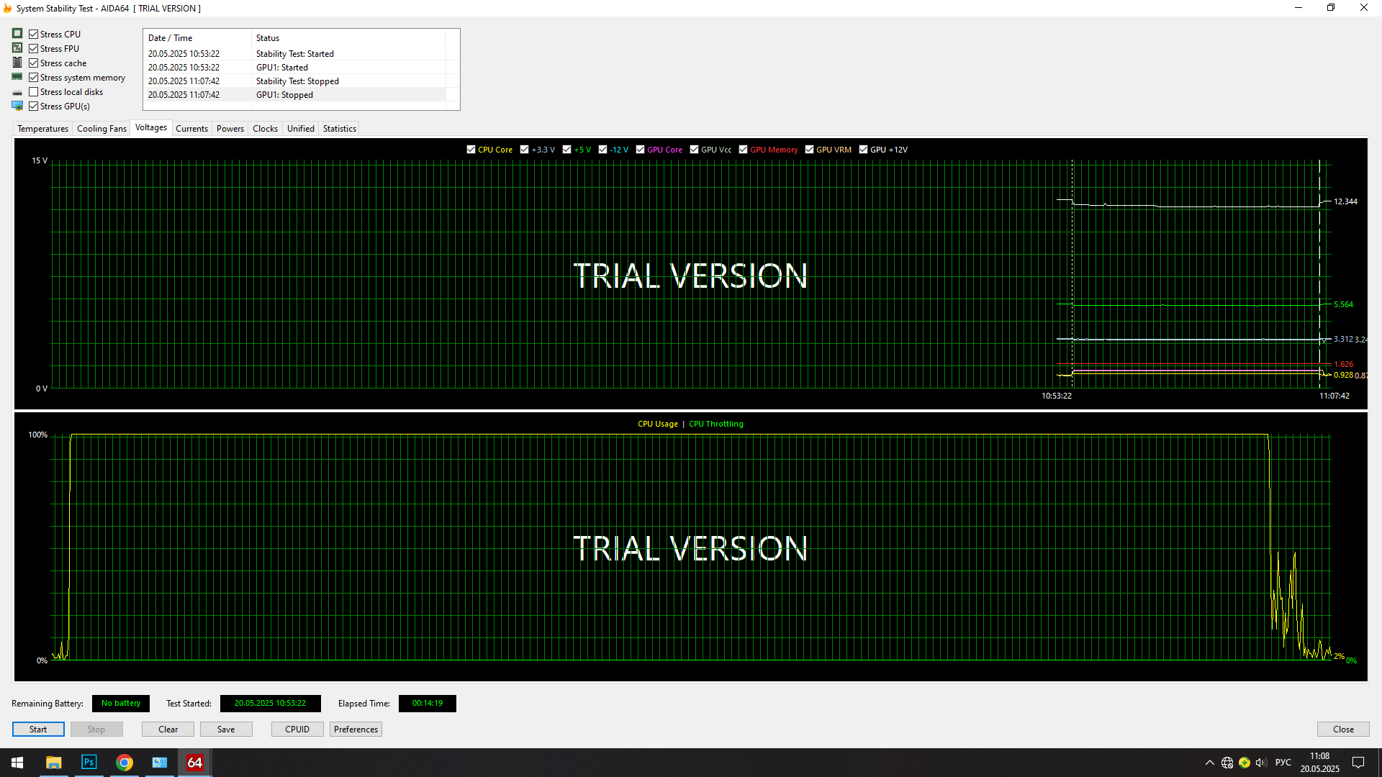Screen dimensions: 1382x777
Task: Click Status column header
Action: (348, 38)
